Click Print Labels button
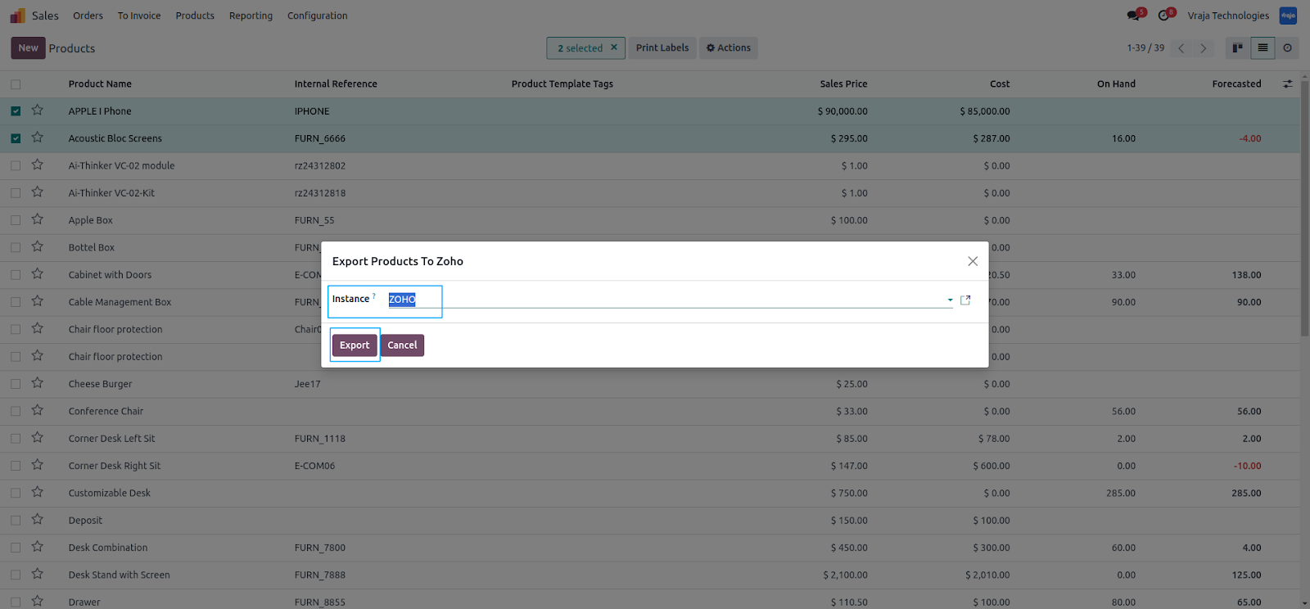The height and width of the screenshot is (609, 1310). click(x=662, y=48)
